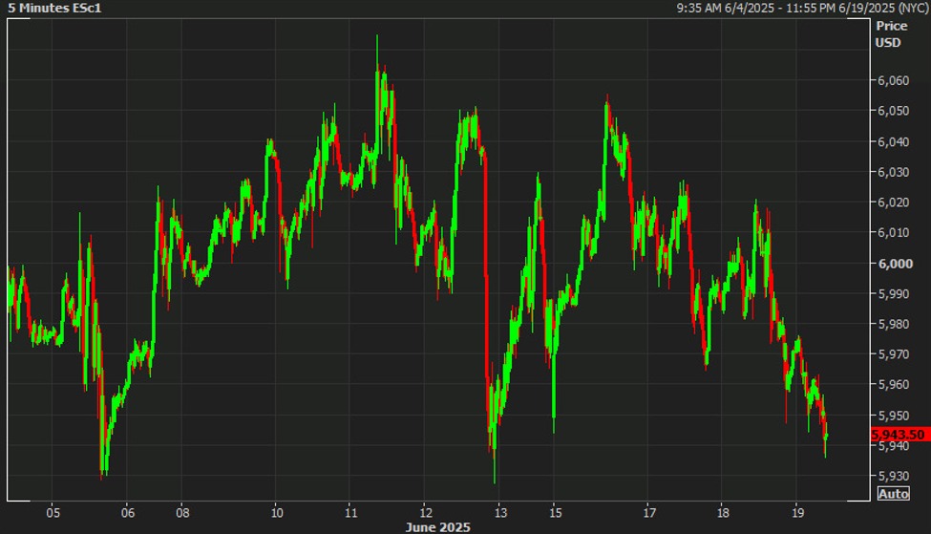Viewport: 931px width, 534px height.
Task: Click the "June 2025" month label
Action: click(438, 526)
